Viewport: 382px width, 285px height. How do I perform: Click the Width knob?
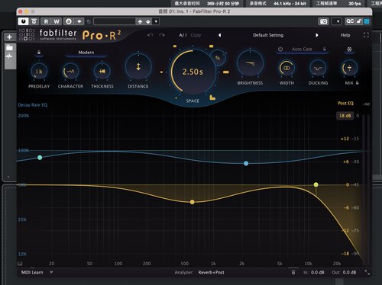click(286, 68)
